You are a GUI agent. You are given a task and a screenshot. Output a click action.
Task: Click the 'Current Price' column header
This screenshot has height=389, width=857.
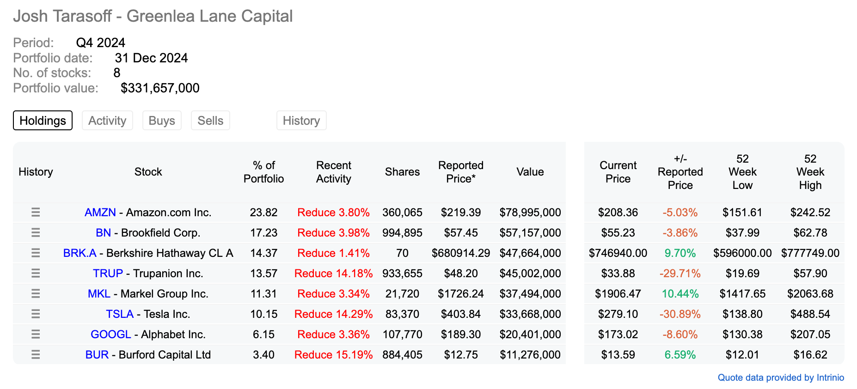coord(618,172)
